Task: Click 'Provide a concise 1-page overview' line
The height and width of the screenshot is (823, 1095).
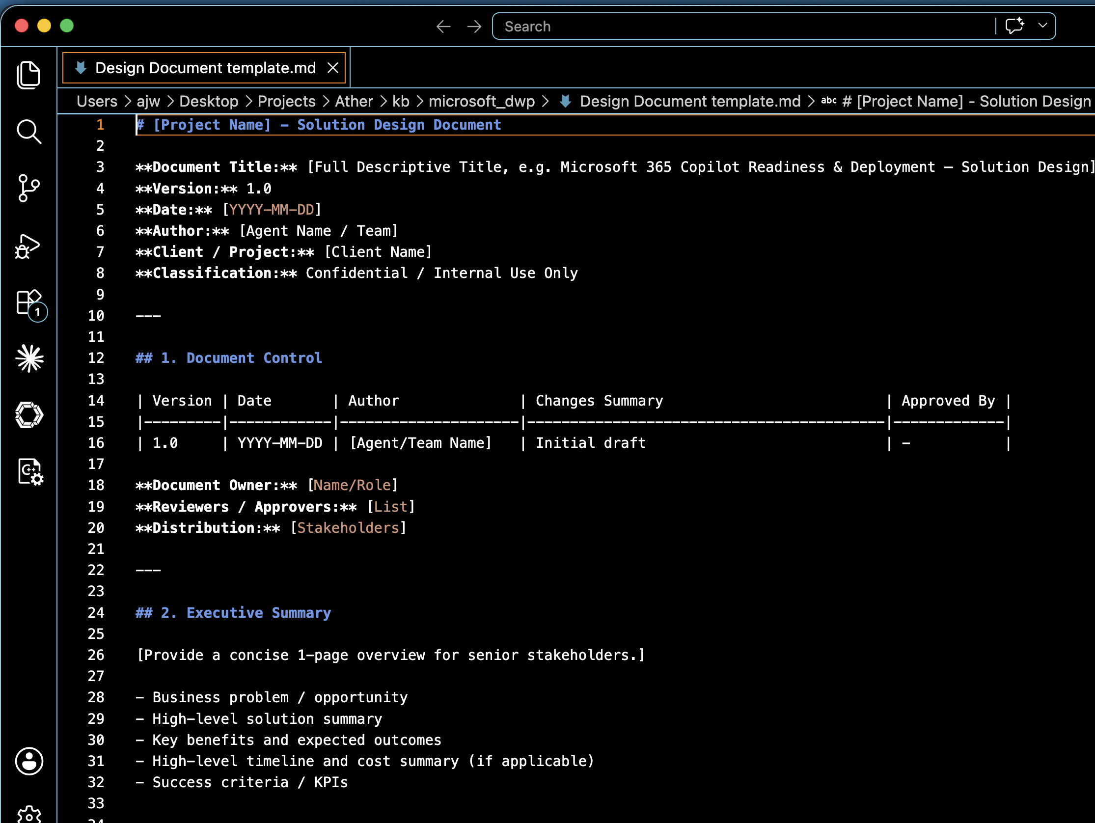Action: 391,655
